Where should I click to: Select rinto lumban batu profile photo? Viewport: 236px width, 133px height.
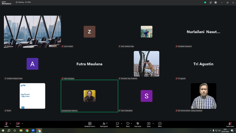tap(146, 32)
